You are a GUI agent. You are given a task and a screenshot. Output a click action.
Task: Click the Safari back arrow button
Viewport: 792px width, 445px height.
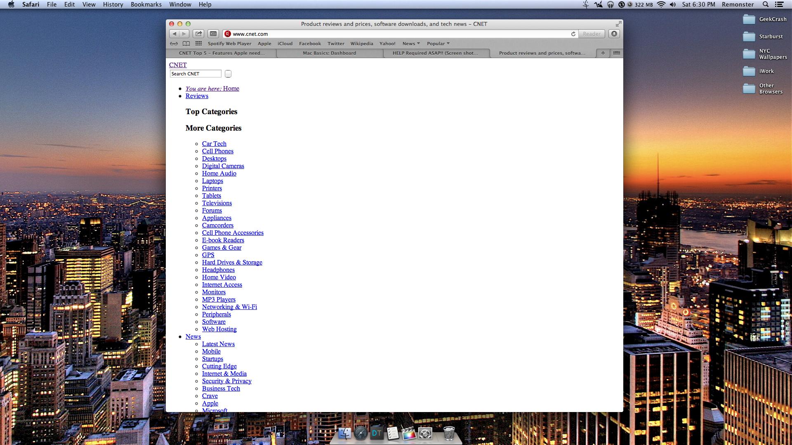click(174, 34)
